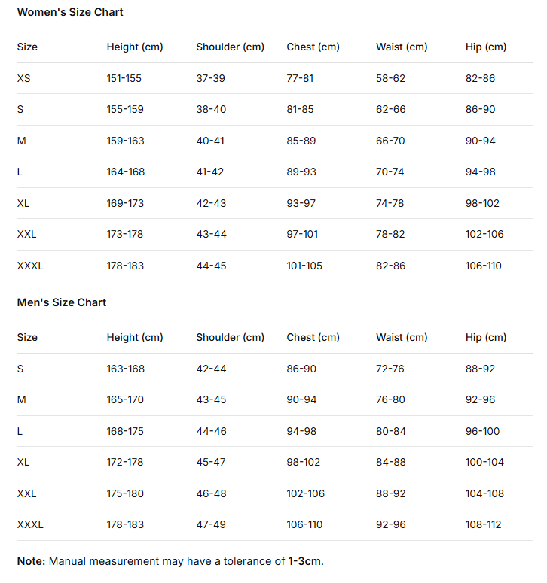Select the XS size cell in Women's chart
Screen dimensions: 547x583
(23, 78)
